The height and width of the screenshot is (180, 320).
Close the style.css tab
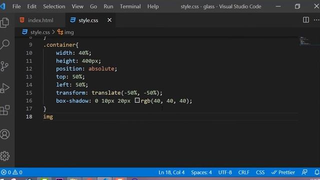tap(109, 20)
